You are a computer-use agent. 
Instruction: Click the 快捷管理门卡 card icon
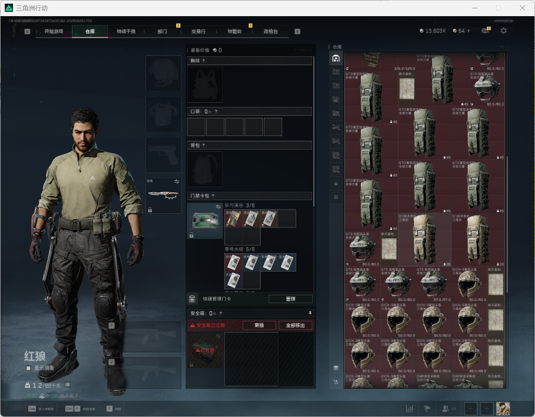[x=192, y=299]
